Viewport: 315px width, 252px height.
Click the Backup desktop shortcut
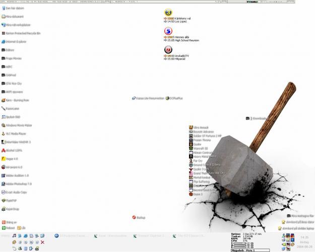[139, 217]
